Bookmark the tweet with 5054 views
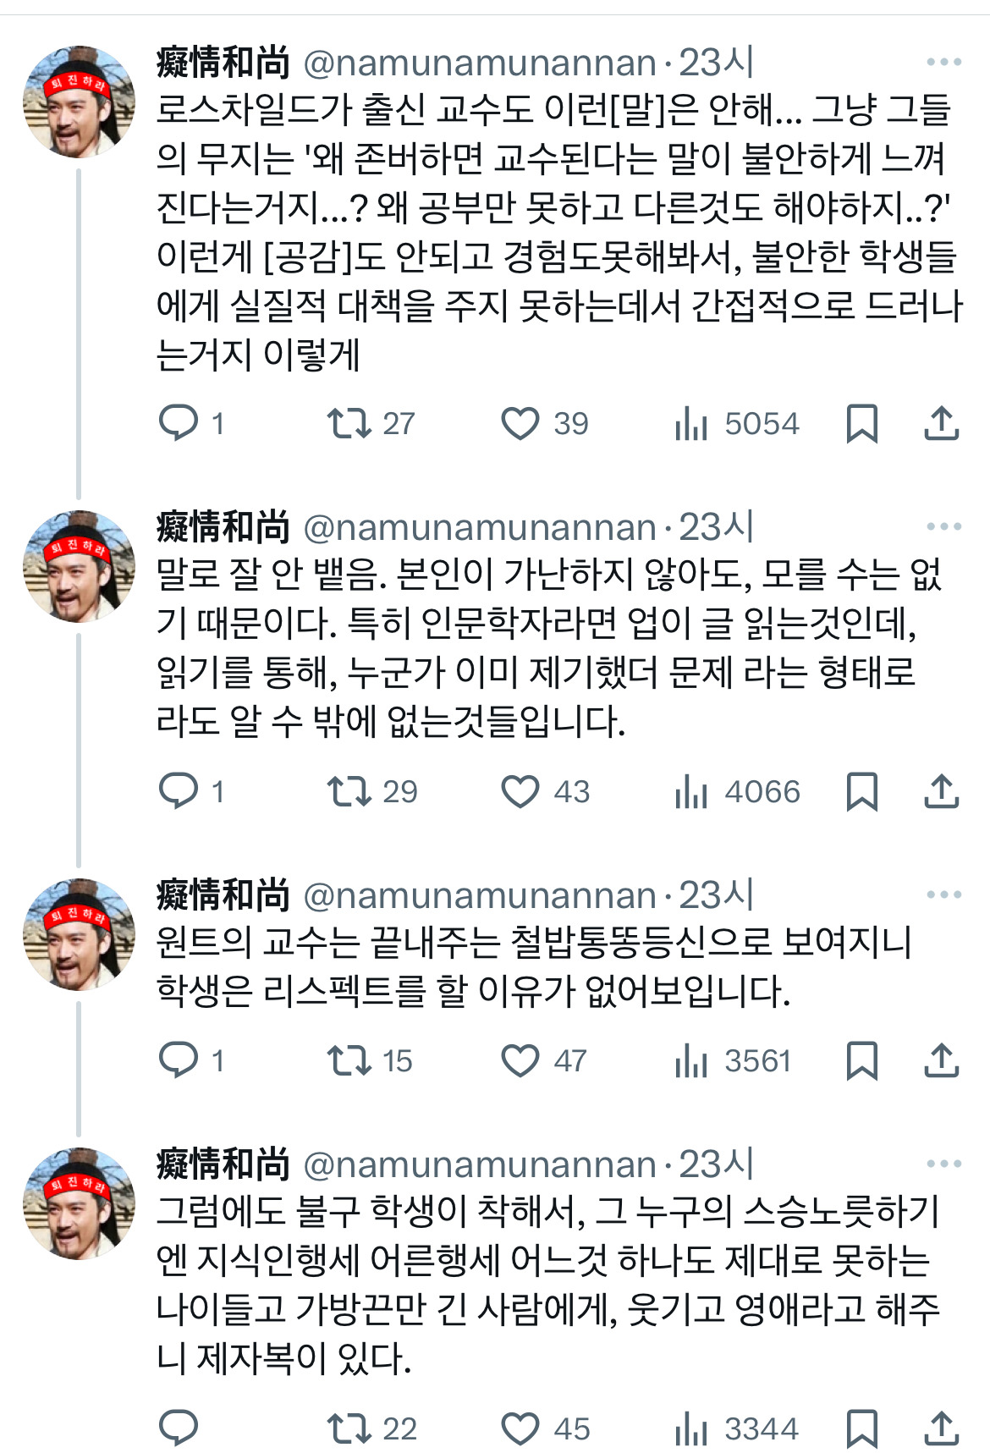 (x=861, y=423)
